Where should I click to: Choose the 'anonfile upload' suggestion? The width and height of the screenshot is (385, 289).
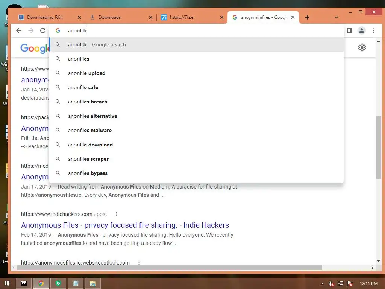[196, 73]
